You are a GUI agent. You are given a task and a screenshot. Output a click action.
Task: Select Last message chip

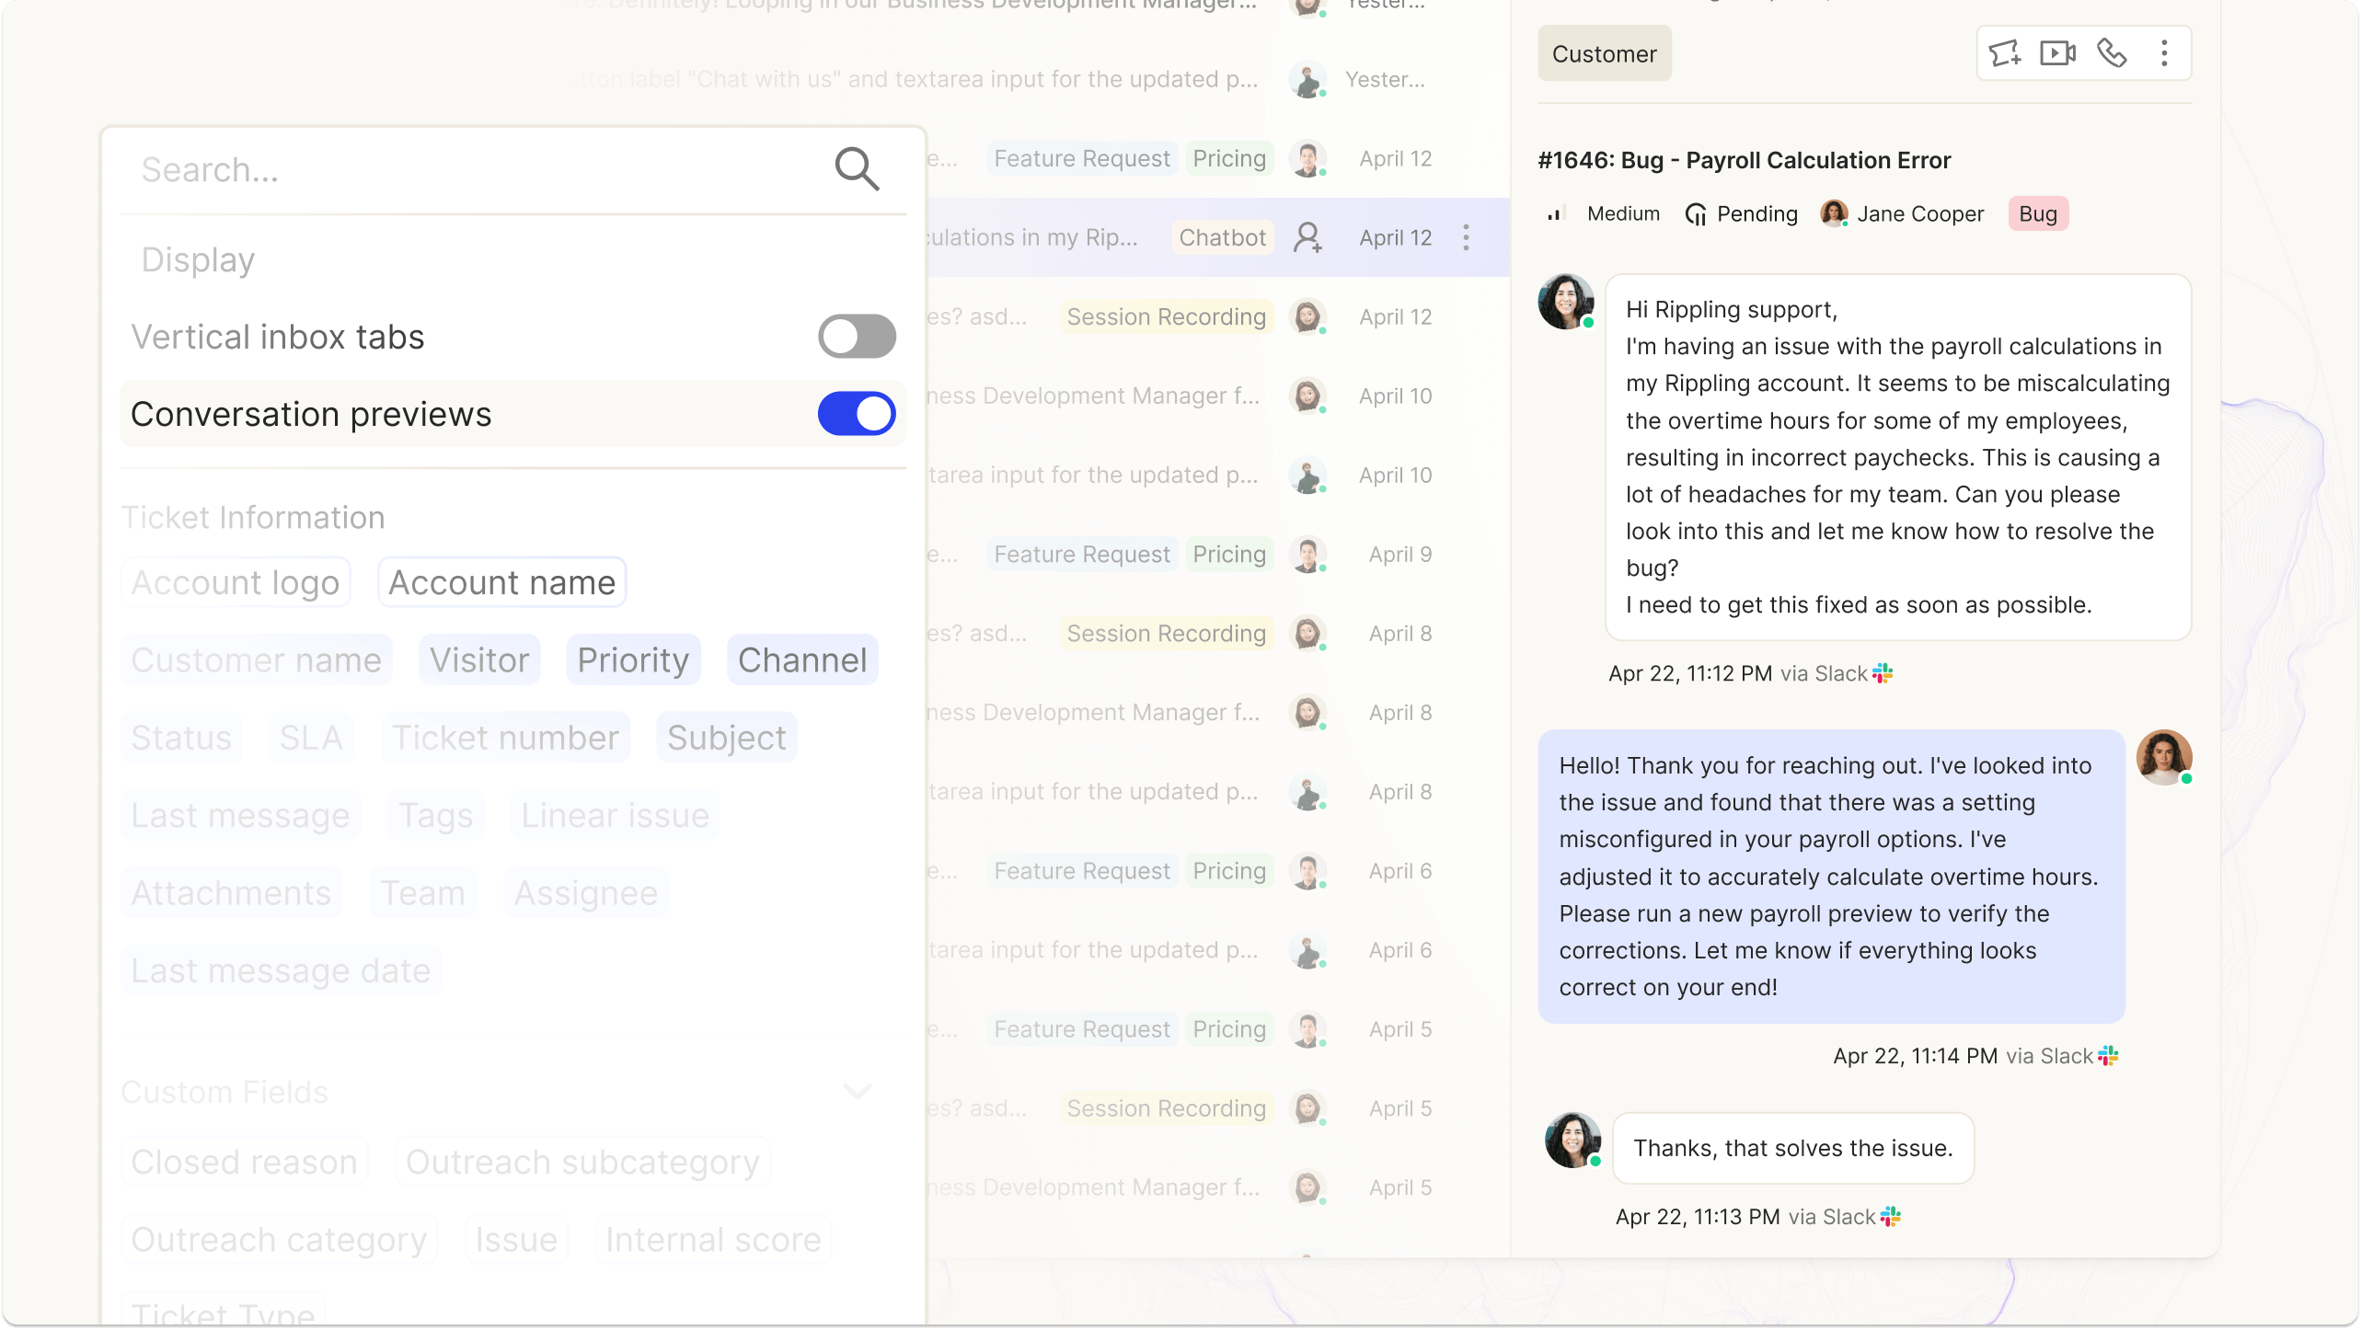coord(240,815)
